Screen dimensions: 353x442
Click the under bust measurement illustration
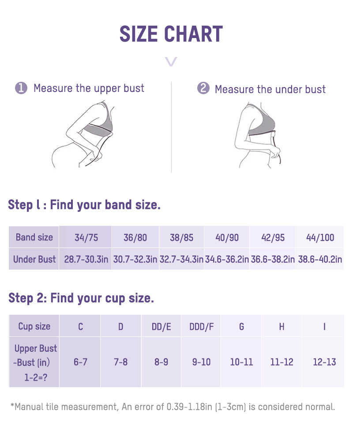(257, 135)
